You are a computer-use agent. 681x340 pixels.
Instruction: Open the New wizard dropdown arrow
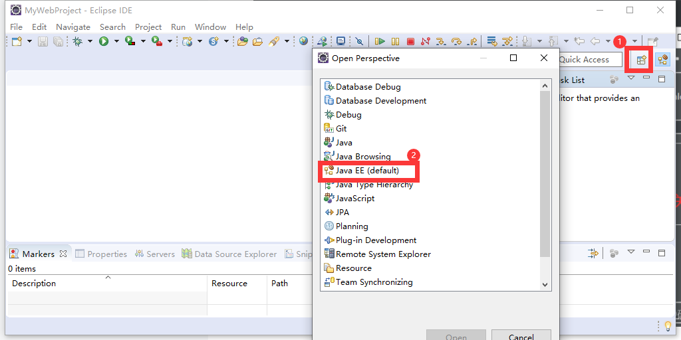pyautogui.click(x=29, y=41)
